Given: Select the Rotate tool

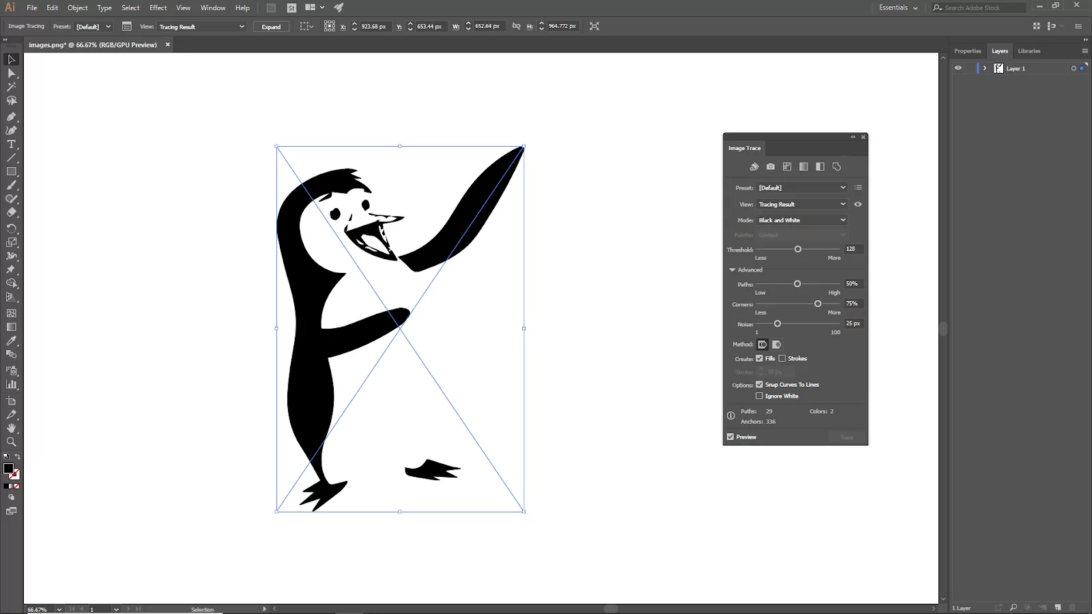Looking at the screenshot, I should (x=12, y=229).
